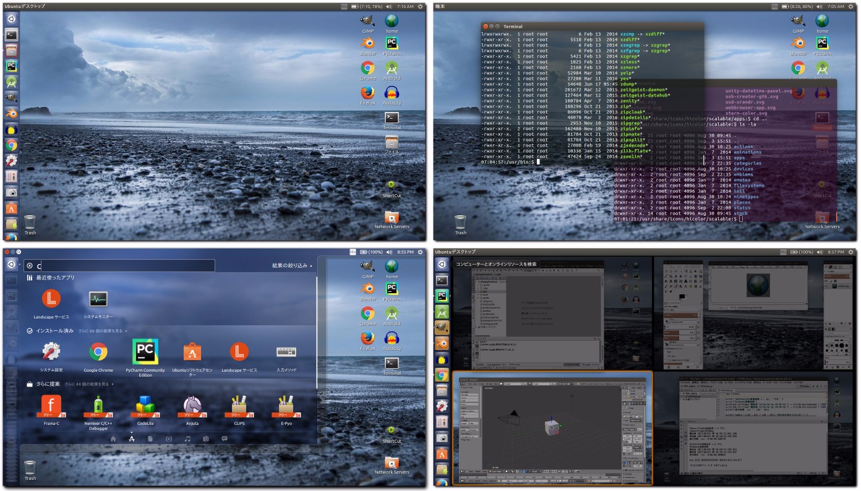Viewport: 861px width, 491px height.
Task: Select Trash icon on 7:16 AM desktop
Action: coord(30,225)
